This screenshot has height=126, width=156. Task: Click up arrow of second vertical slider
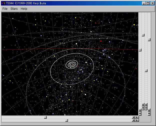click(143, 105)
